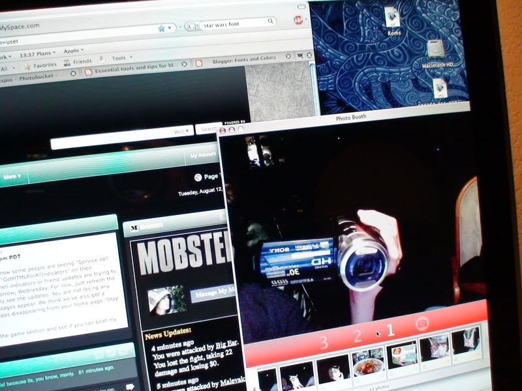Click the shopping cart icon in tab bar
This screenshot has height=391, width=522.
[x=301, y=56]
